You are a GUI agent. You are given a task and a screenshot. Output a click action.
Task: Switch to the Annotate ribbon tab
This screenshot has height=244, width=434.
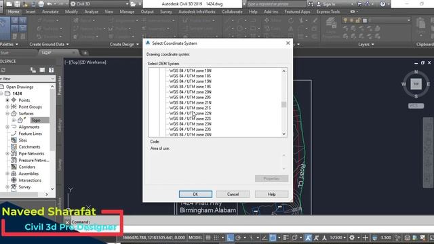pyautogui.click(x=50, y=12)
